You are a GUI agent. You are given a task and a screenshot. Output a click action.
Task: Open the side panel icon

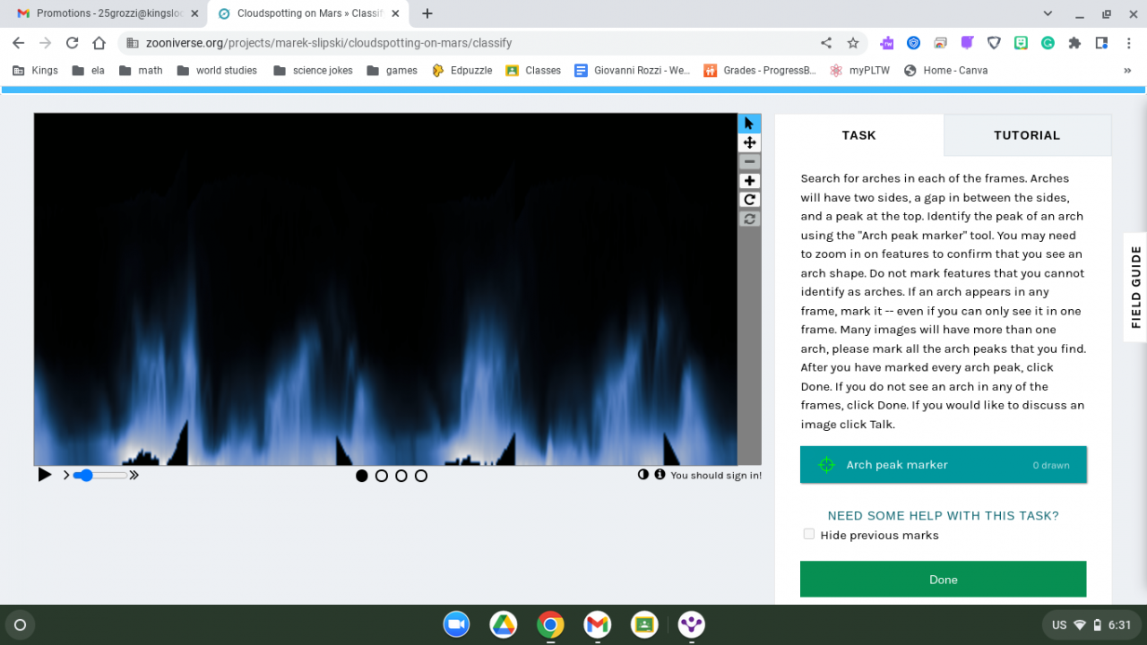[1101, 43]
